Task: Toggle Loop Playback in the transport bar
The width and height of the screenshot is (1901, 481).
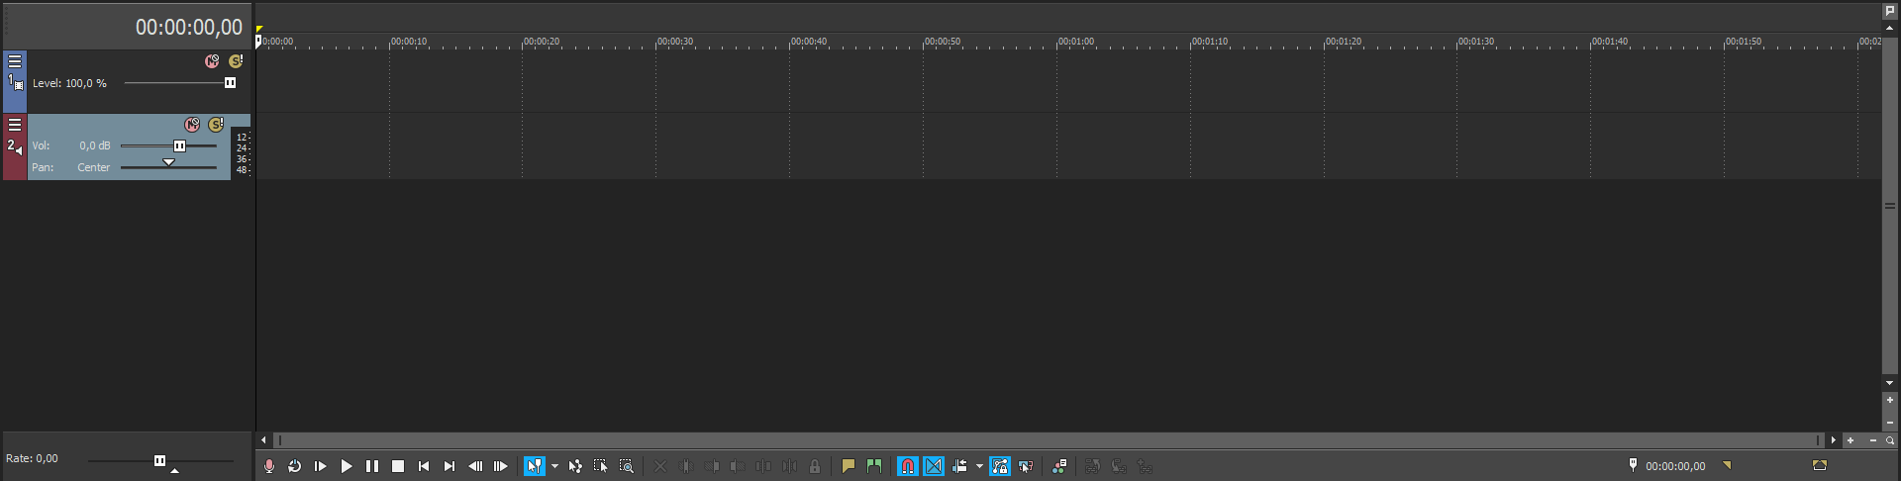Action: coord(295,466)
